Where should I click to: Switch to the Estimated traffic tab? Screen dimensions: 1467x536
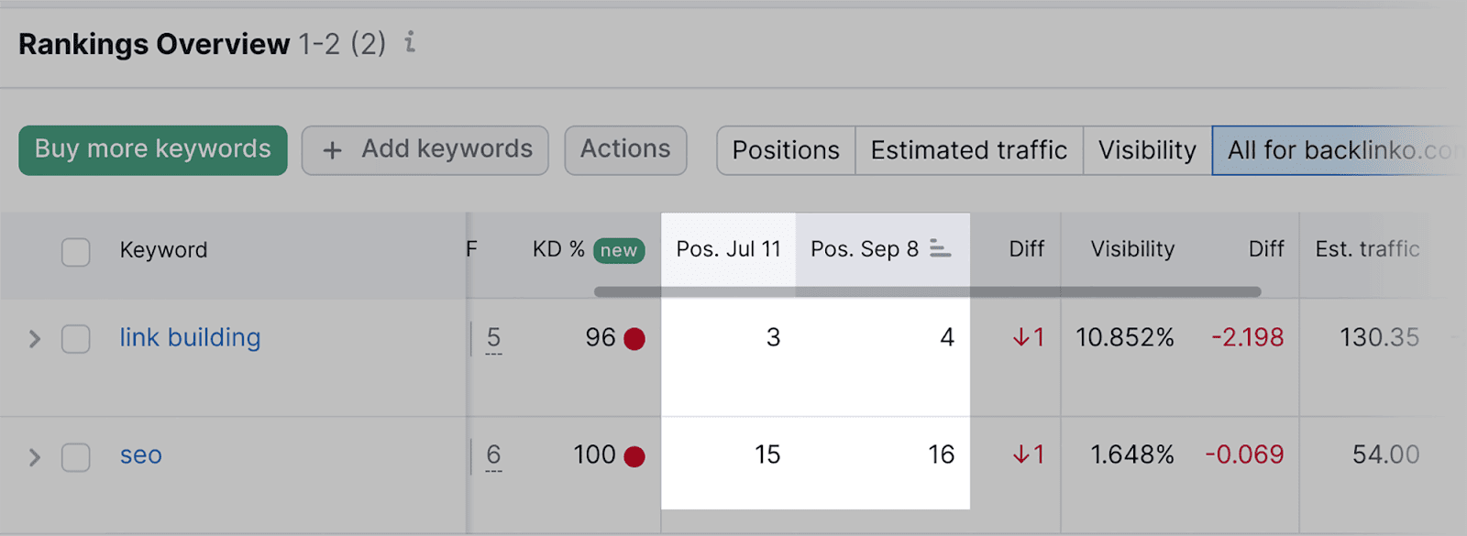(x=968, y=150)
